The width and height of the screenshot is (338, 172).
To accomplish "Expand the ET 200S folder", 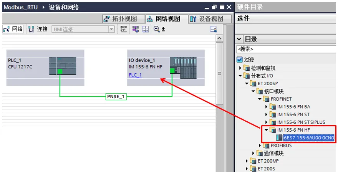I will pos(247,169).
